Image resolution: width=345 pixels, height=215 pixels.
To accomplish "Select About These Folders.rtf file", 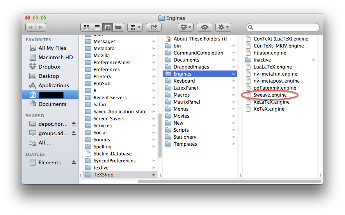I will tap(200, 39).
